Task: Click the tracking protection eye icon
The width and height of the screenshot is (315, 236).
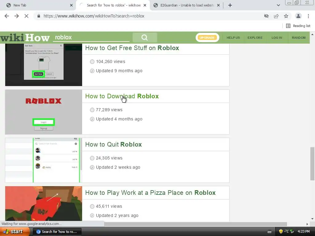Action: (266, 16)
